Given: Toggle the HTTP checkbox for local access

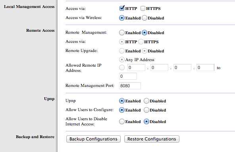Looking at the screenshot, I should 122,8.
